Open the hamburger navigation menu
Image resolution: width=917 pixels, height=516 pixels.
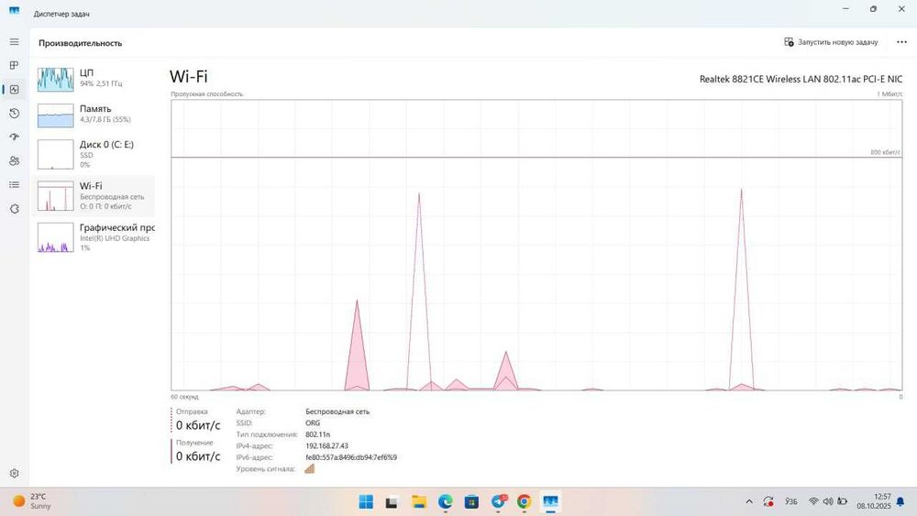pos(14,42)
